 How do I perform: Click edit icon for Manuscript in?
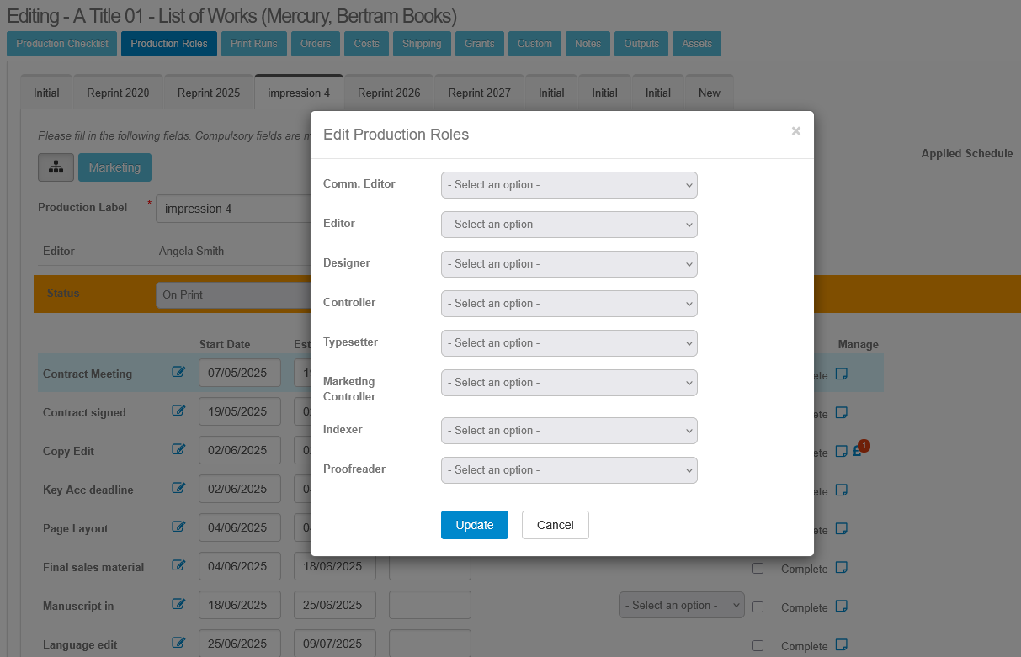(x=178, y=604)
